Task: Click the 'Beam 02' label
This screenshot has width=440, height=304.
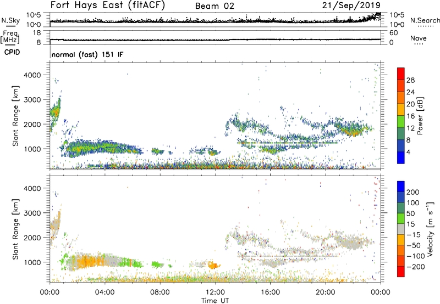Action: [x=215, y=6]
